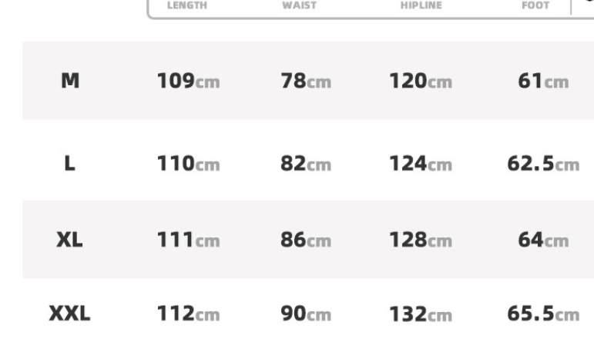The width and height of the screenshot is (594, 342).
Task: Click the 61cm foot value
Action: pyautogui.click(x=544, y=81)
